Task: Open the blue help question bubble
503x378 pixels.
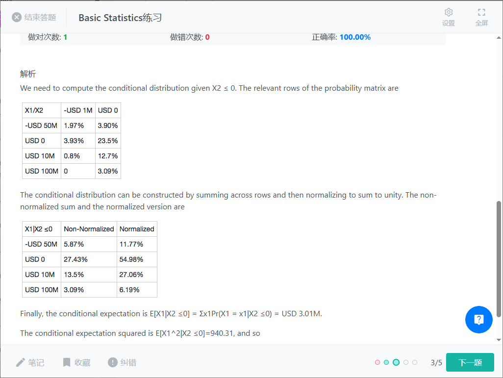Action: 478,319
